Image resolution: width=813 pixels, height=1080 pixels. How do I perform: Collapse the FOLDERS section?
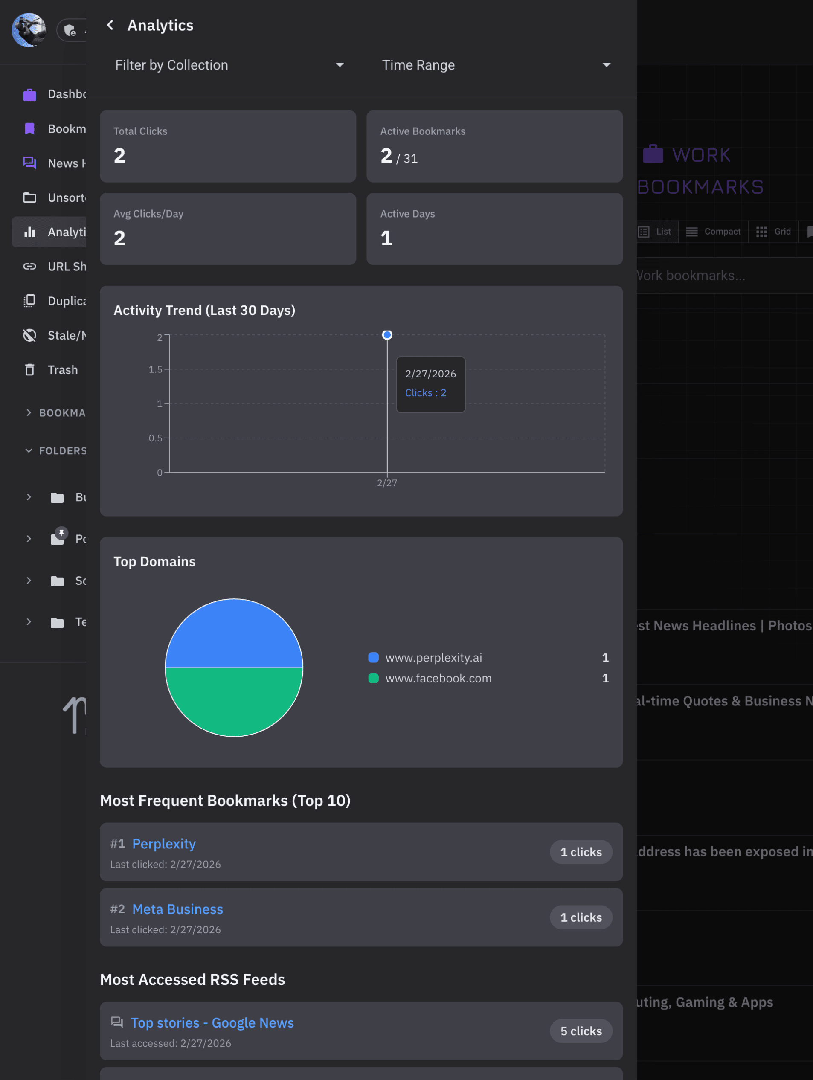tap(29, 451)
